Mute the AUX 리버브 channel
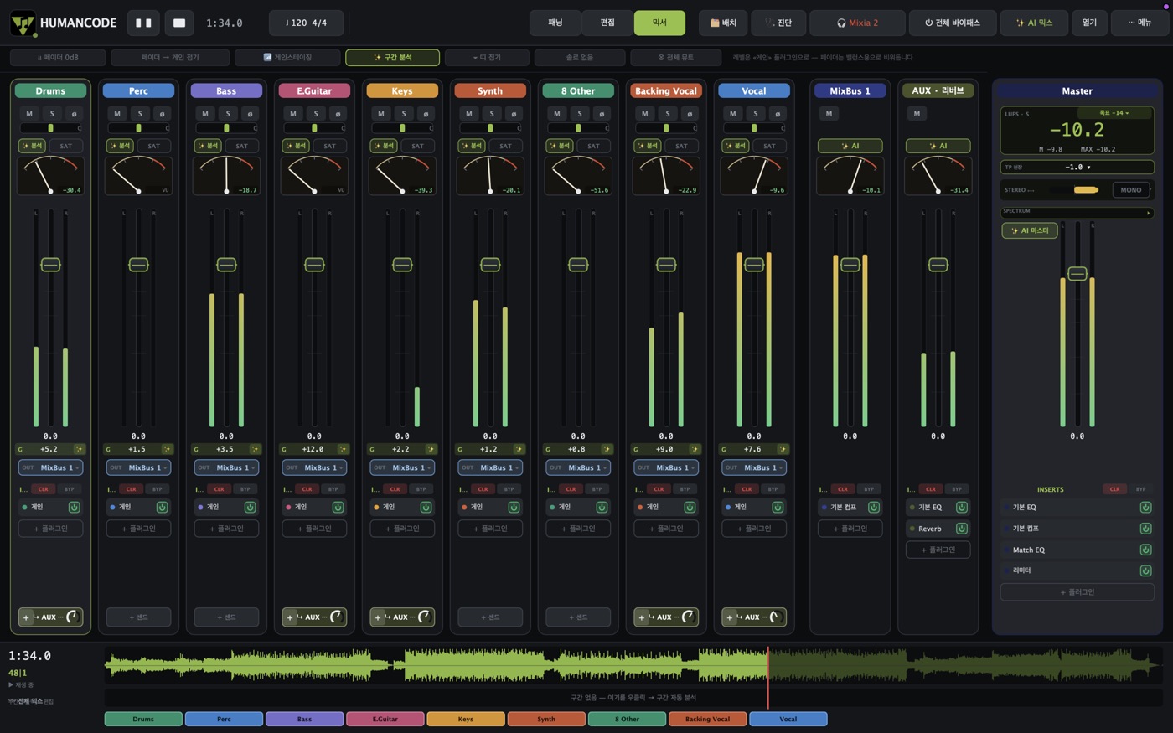The image size is (1173, 733). (917, 113)
